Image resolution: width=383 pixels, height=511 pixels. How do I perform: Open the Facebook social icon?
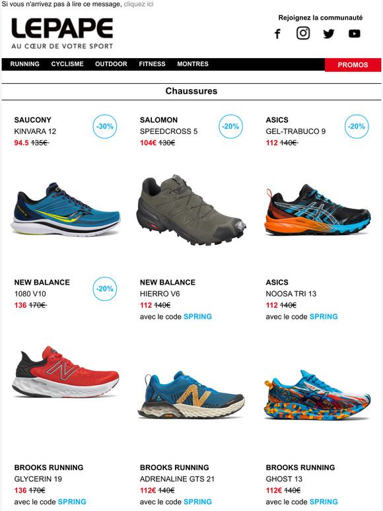(x=277, y=34)
